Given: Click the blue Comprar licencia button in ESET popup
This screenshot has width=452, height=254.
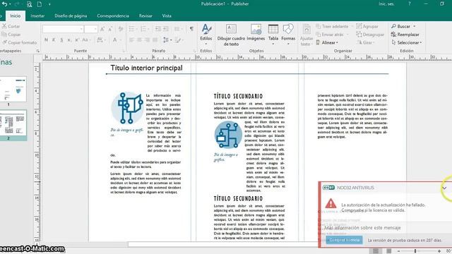Looking at the screenshot, I should (344, 240).
